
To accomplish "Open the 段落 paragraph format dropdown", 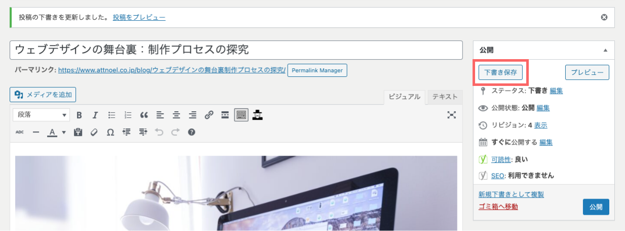I will click(41, 115).
